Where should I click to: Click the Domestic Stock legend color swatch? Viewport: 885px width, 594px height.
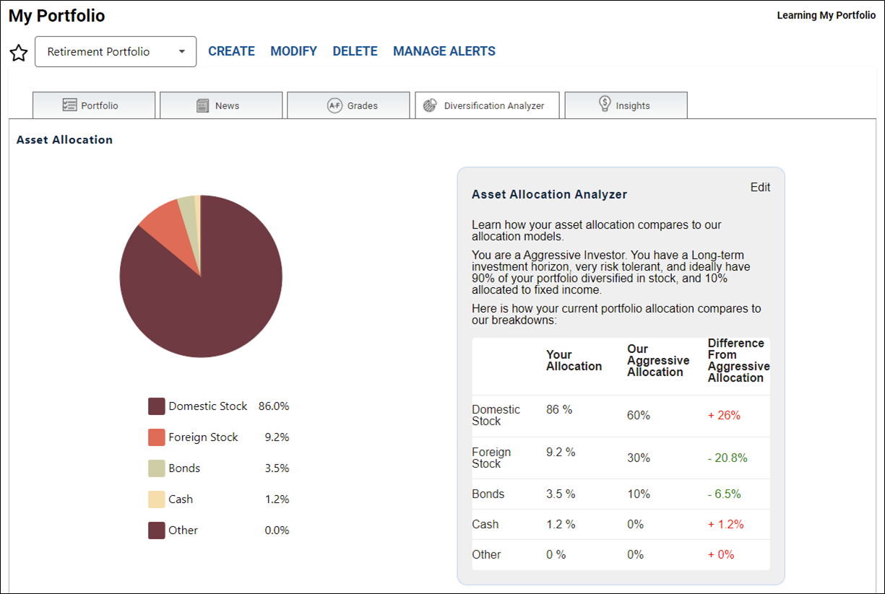pyautogui.click(x=157, y=406)
